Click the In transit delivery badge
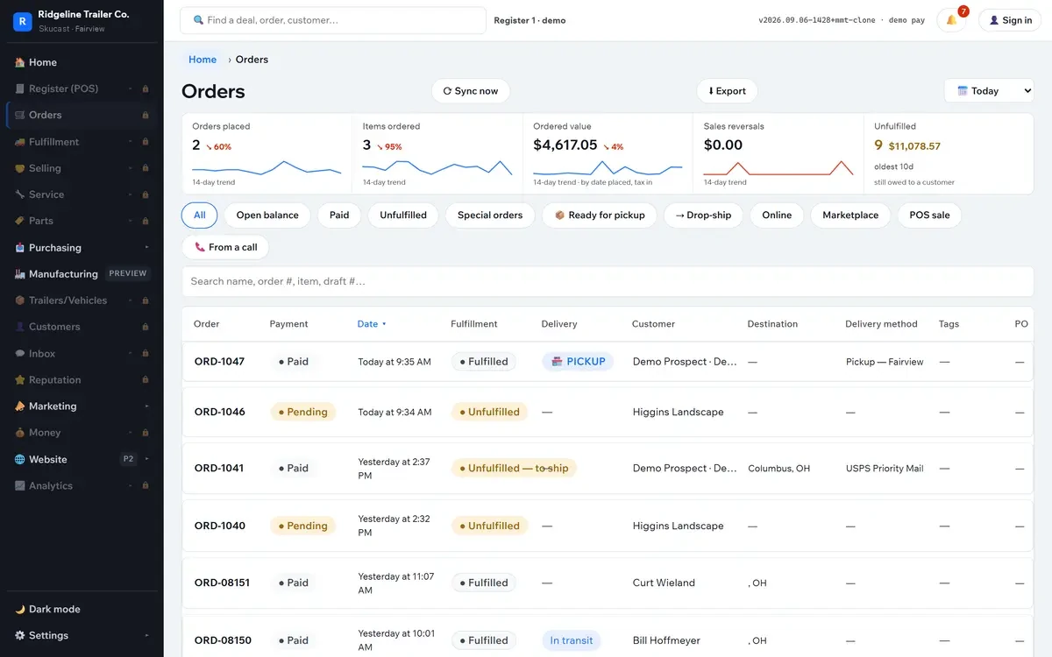The height and width of the screenshot is (657, 1052). (x=572, y=640)
